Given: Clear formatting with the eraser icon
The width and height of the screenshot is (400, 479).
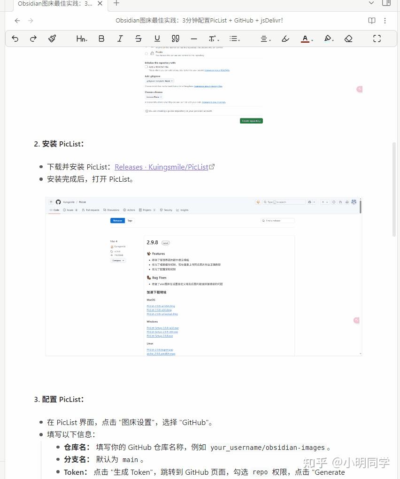Looking at the screenshot, I should 348,39.
